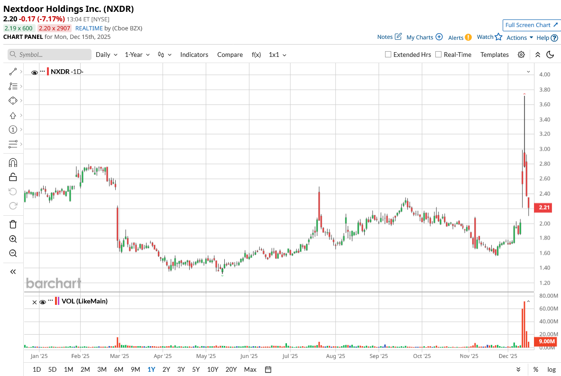561x376 pixels.
Task: Open chart settings gear
Action: (521, 55)
